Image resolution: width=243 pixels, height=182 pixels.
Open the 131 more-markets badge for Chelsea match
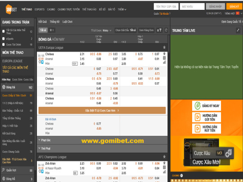point(75,64)
